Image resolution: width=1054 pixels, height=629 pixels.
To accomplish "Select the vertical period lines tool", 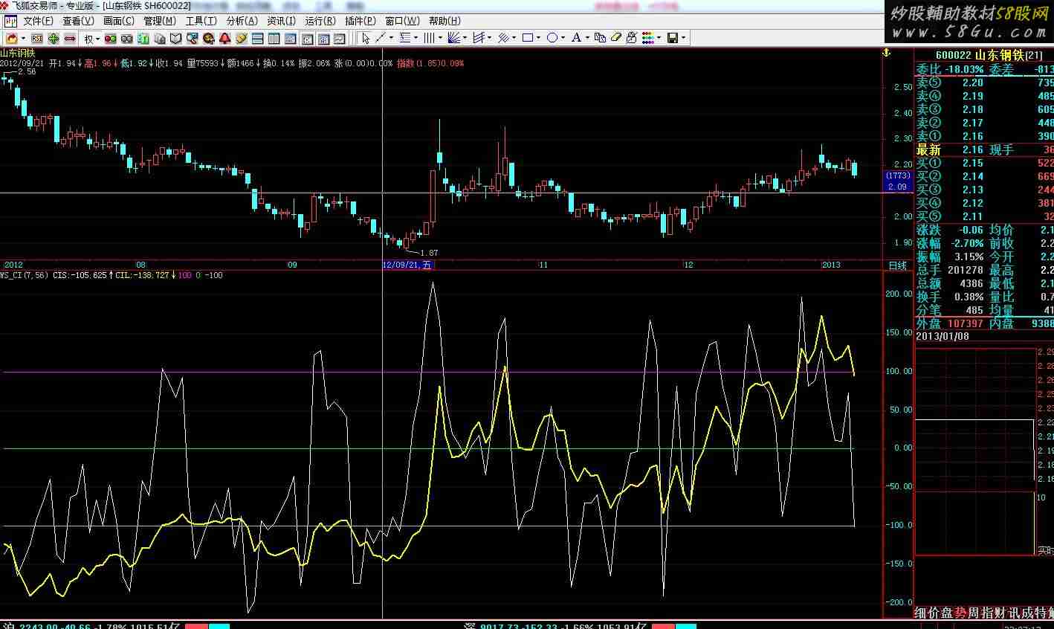I will pos(430,38).
